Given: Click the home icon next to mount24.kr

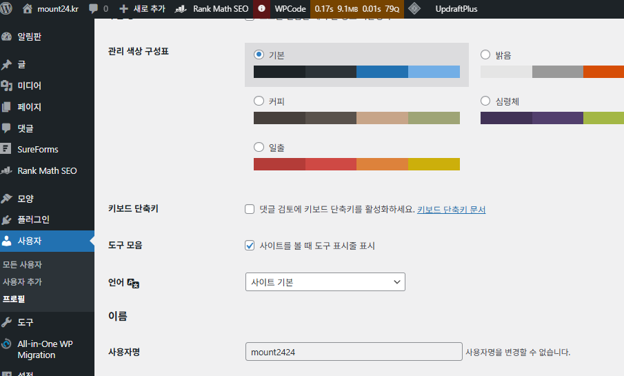Looking at the screenshot, I should pos(28,9).
